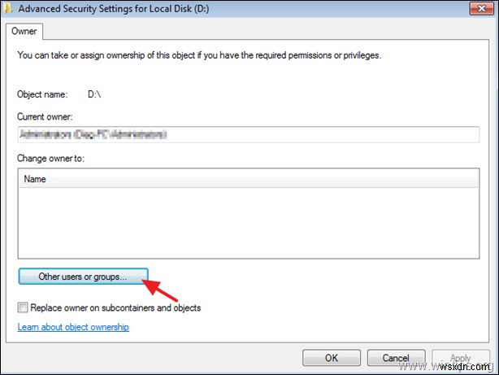499x375 pixels.
Task: Enable Replace owner on subcontainers checkbox
Action: tap(23, 308)
